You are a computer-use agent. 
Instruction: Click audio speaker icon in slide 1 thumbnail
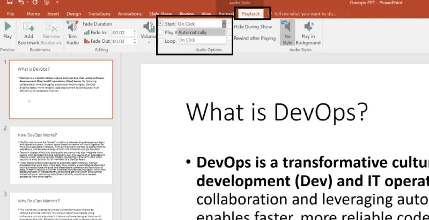29,101
